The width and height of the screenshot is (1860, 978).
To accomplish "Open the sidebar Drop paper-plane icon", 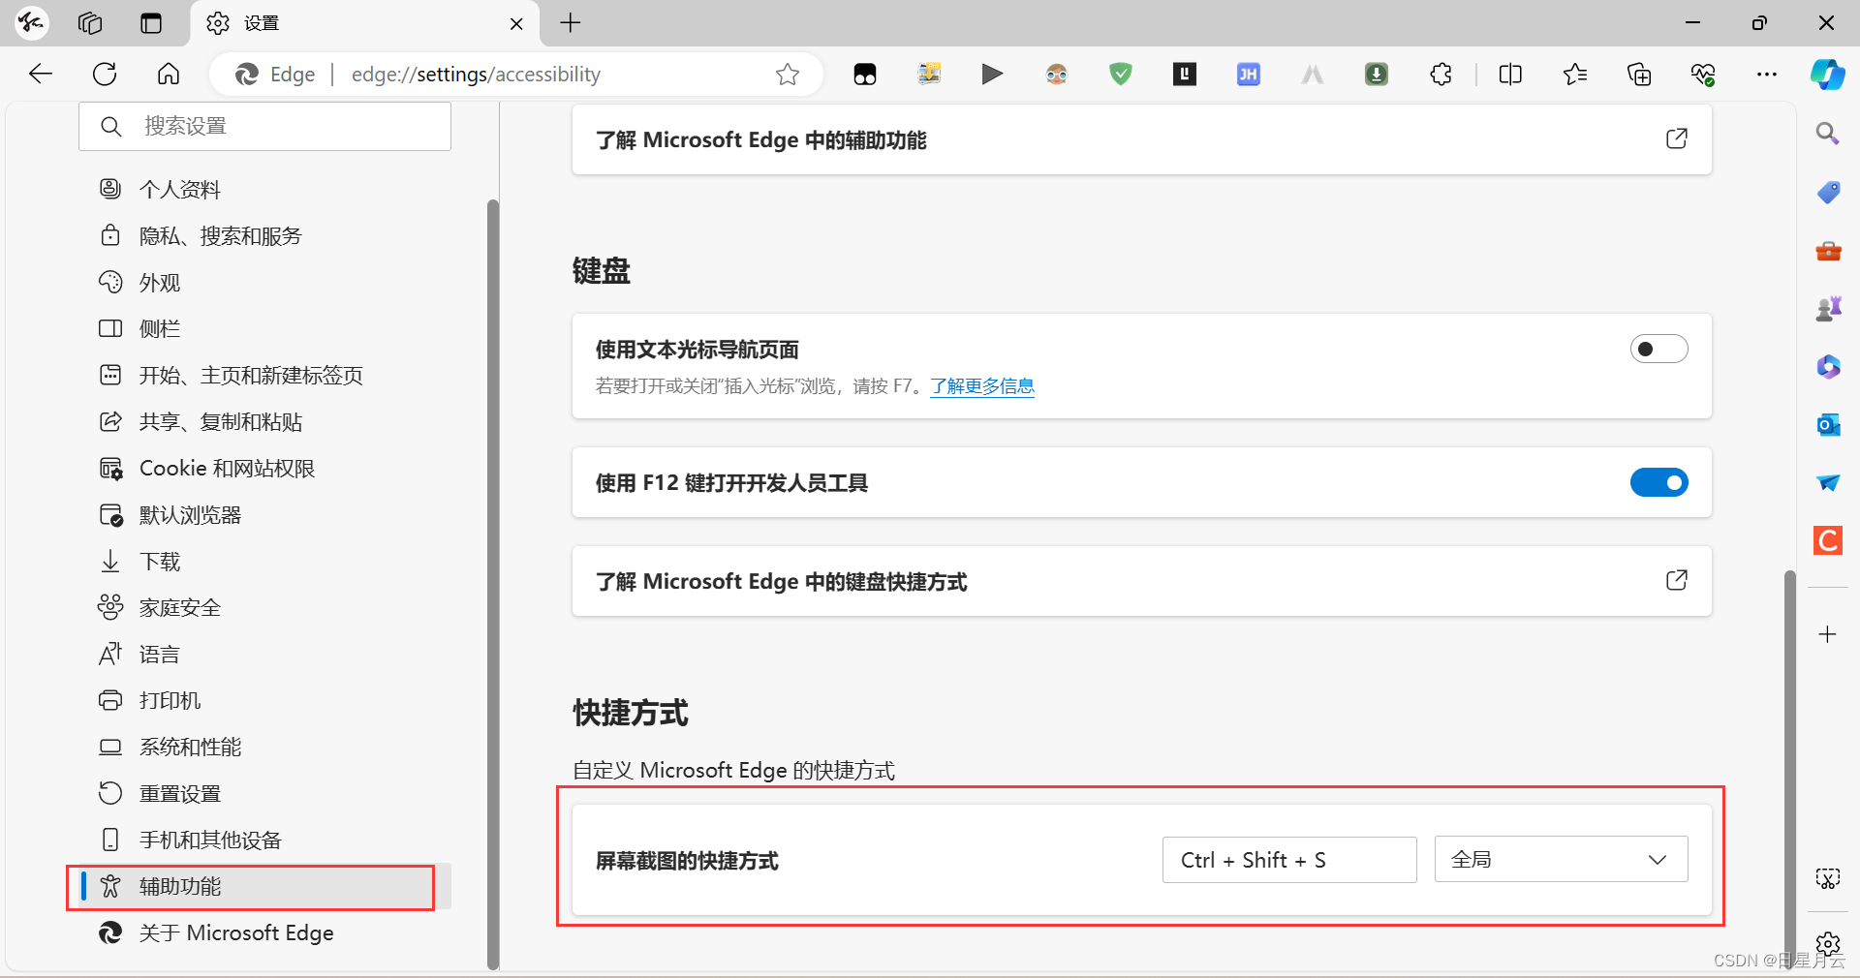I will [x=1828, y=482].
